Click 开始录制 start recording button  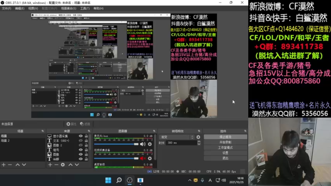tap(225, 142)
